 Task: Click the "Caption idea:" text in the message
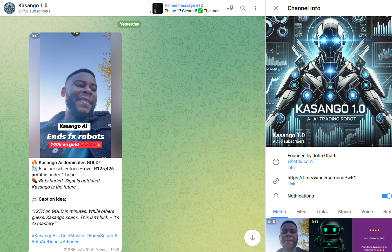(52, 199)
